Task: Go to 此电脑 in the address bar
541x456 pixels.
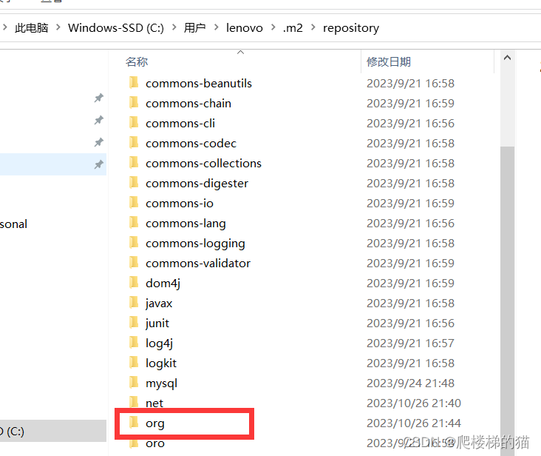Action: tap(31, 27)
